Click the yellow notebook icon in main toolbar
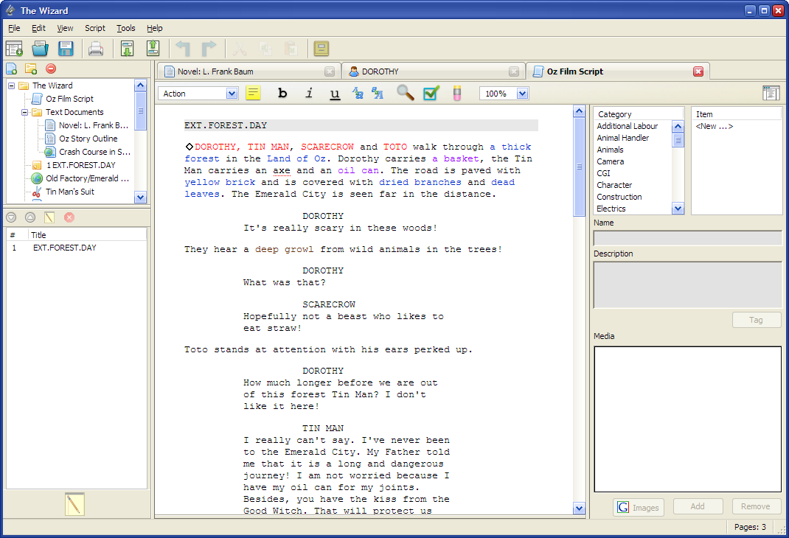This screenshot has height=538, width=789. click(x=321, y=49)
